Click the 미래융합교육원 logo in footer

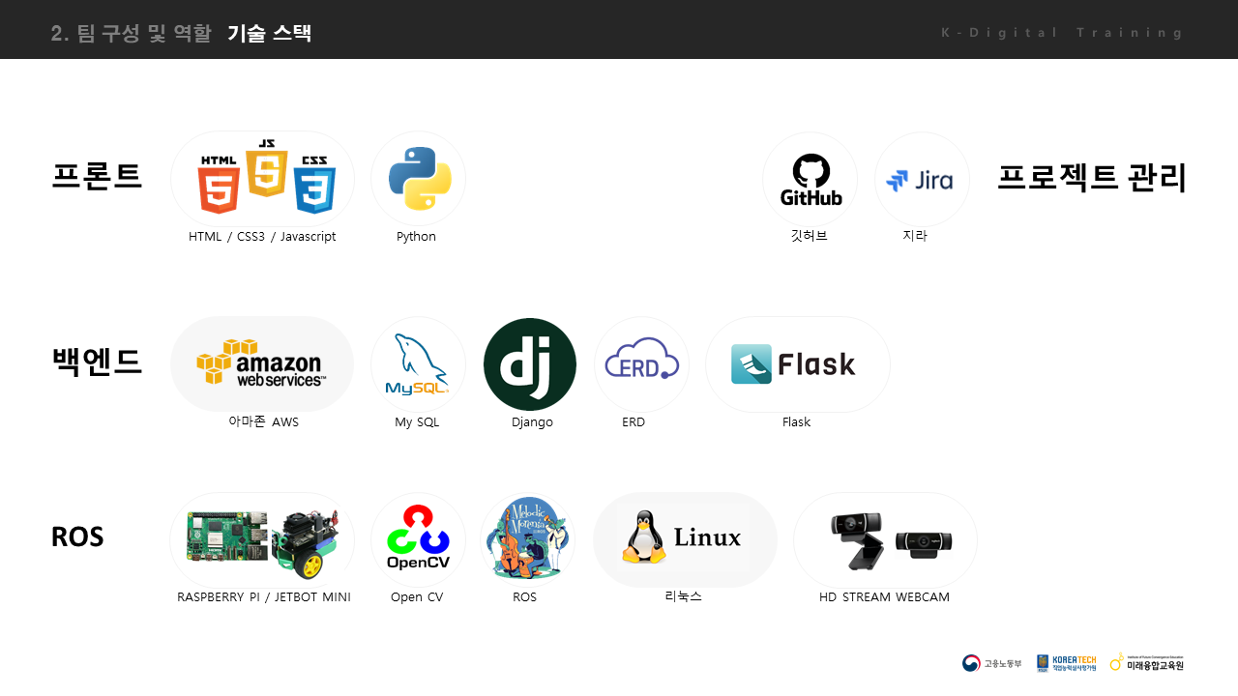pos(1147,662)
